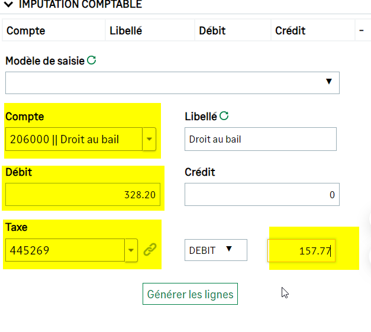Click the refresh icon beside Modèle de saisie
Image resolution: width=371 pixels, height=332 pixels.
tap(91, 60)
